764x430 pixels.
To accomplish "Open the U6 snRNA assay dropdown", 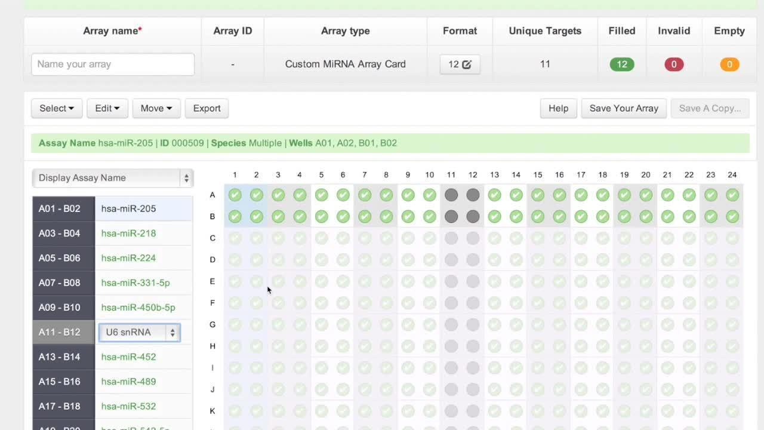I will (140, 333).
